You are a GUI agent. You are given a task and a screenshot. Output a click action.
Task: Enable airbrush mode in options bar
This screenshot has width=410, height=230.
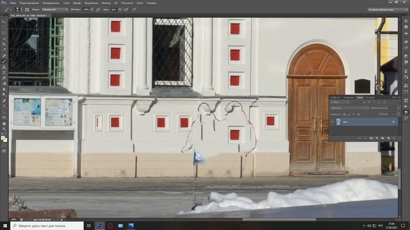[126, 10]
